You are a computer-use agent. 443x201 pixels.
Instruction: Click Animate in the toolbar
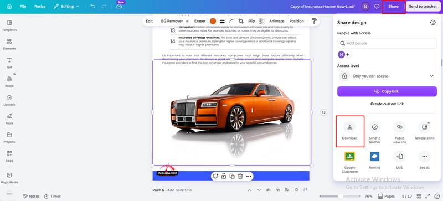276,21
